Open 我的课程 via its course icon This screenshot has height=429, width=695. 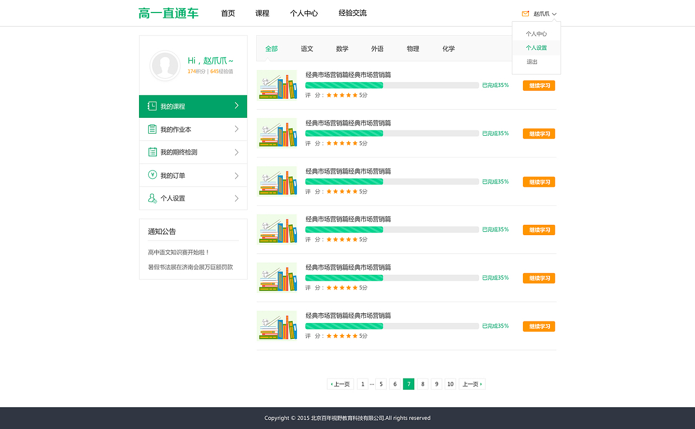(151, 106)
